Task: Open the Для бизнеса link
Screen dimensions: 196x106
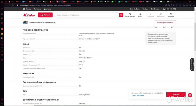Action: [x=155, y=9]
